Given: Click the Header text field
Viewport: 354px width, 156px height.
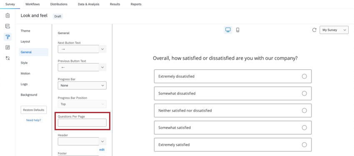Looking at the screenshot, I should click(78, 141).
